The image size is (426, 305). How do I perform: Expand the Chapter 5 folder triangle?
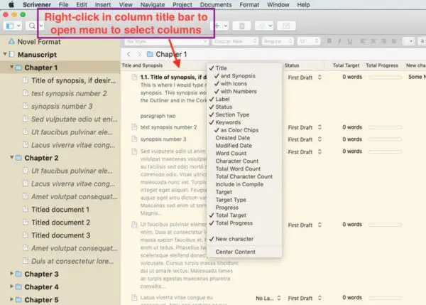(x=11, y=299)
